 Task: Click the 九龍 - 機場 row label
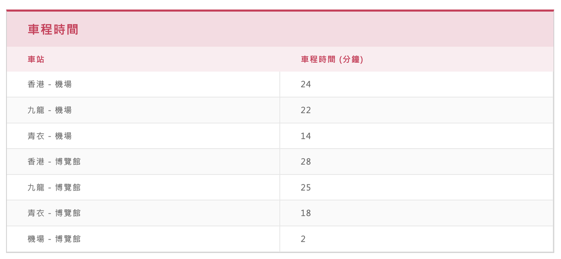(50, 110)
